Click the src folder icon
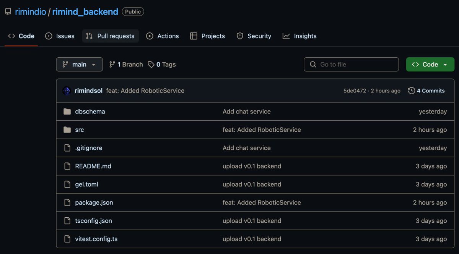459x254 pixels. tap(67, 130)
